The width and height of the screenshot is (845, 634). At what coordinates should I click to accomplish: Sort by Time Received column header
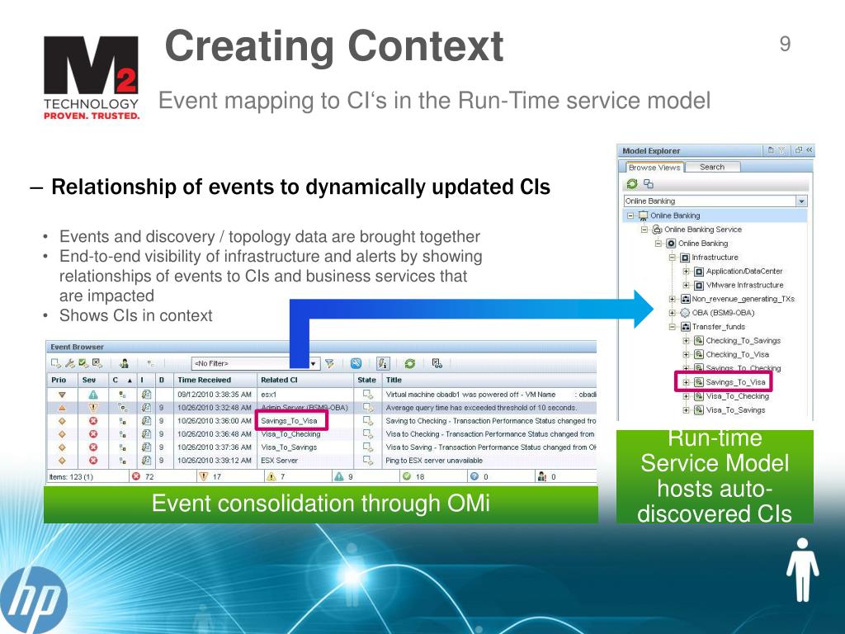coord(215,380)
